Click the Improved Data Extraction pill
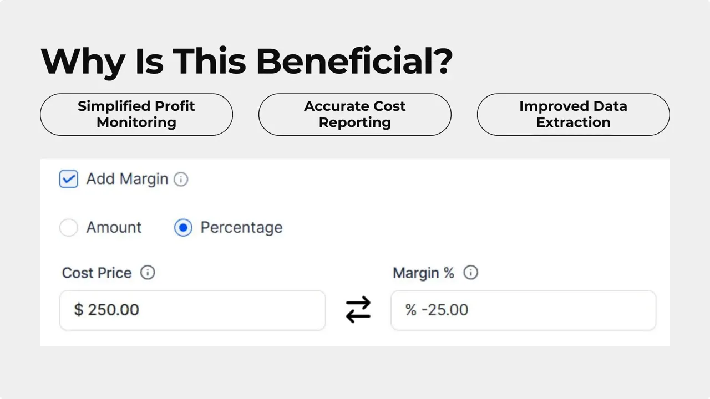Image resolution: width=710 pixels, height=399 pixels. pyautogui.click(x=573, y=114)
